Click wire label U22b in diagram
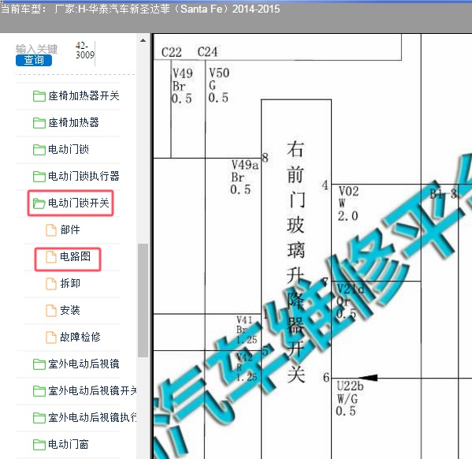 click(350, 386)
